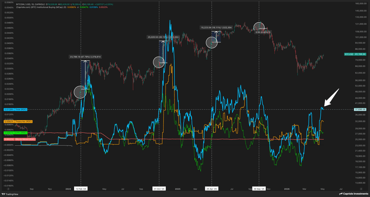
Task: Select the 25 Apr '25 date marker
Action: (212, 189)
